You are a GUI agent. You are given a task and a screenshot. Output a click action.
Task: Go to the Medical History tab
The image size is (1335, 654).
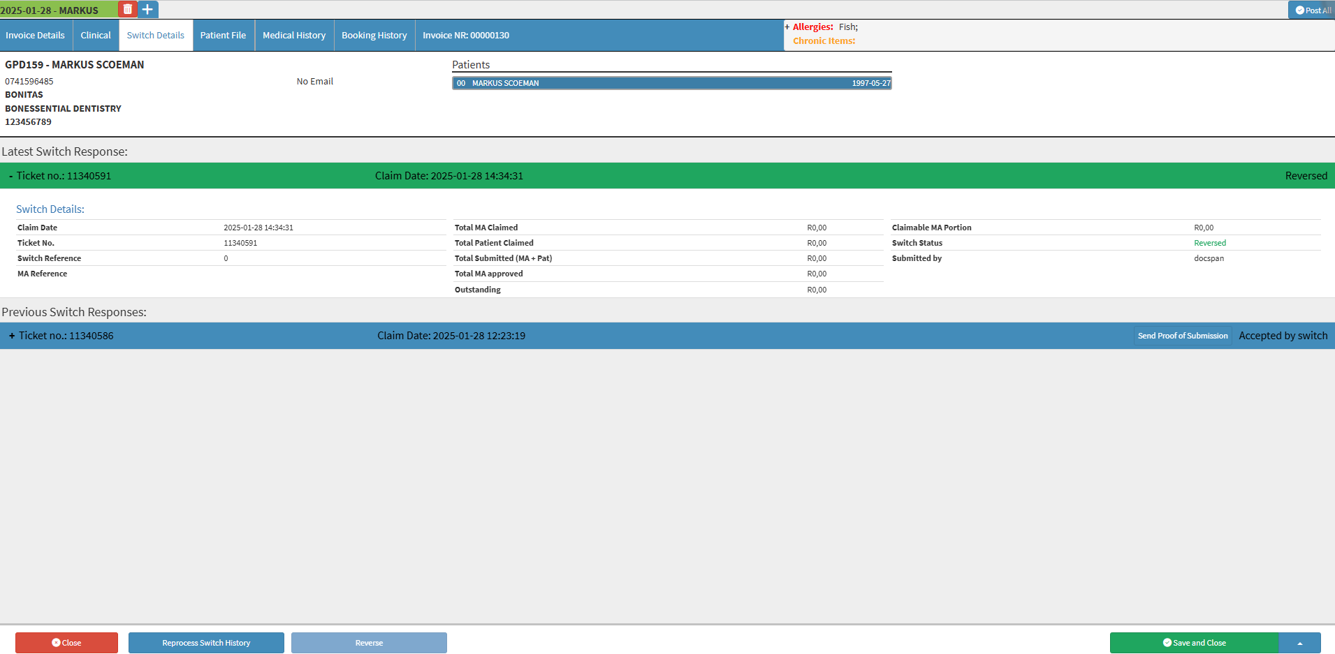coord(294,36)
